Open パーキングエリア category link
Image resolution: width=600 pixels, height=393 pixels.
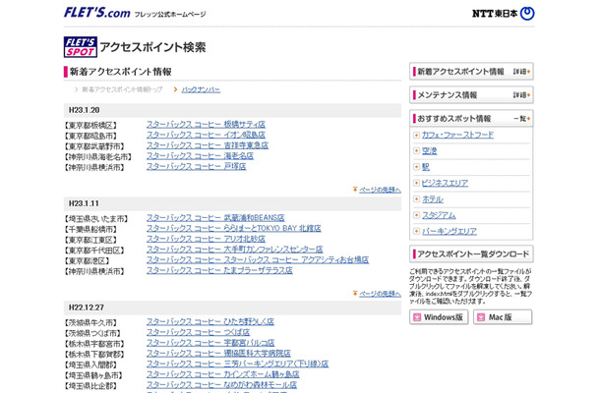point(450,231)
